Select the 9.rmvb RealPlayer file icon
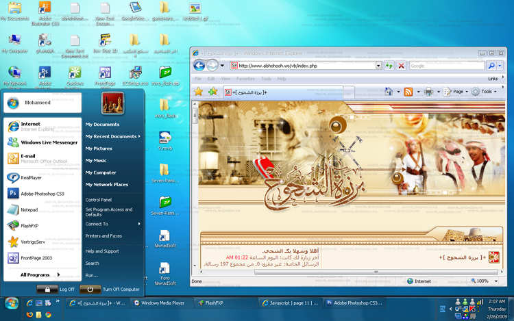 [165, 141]
